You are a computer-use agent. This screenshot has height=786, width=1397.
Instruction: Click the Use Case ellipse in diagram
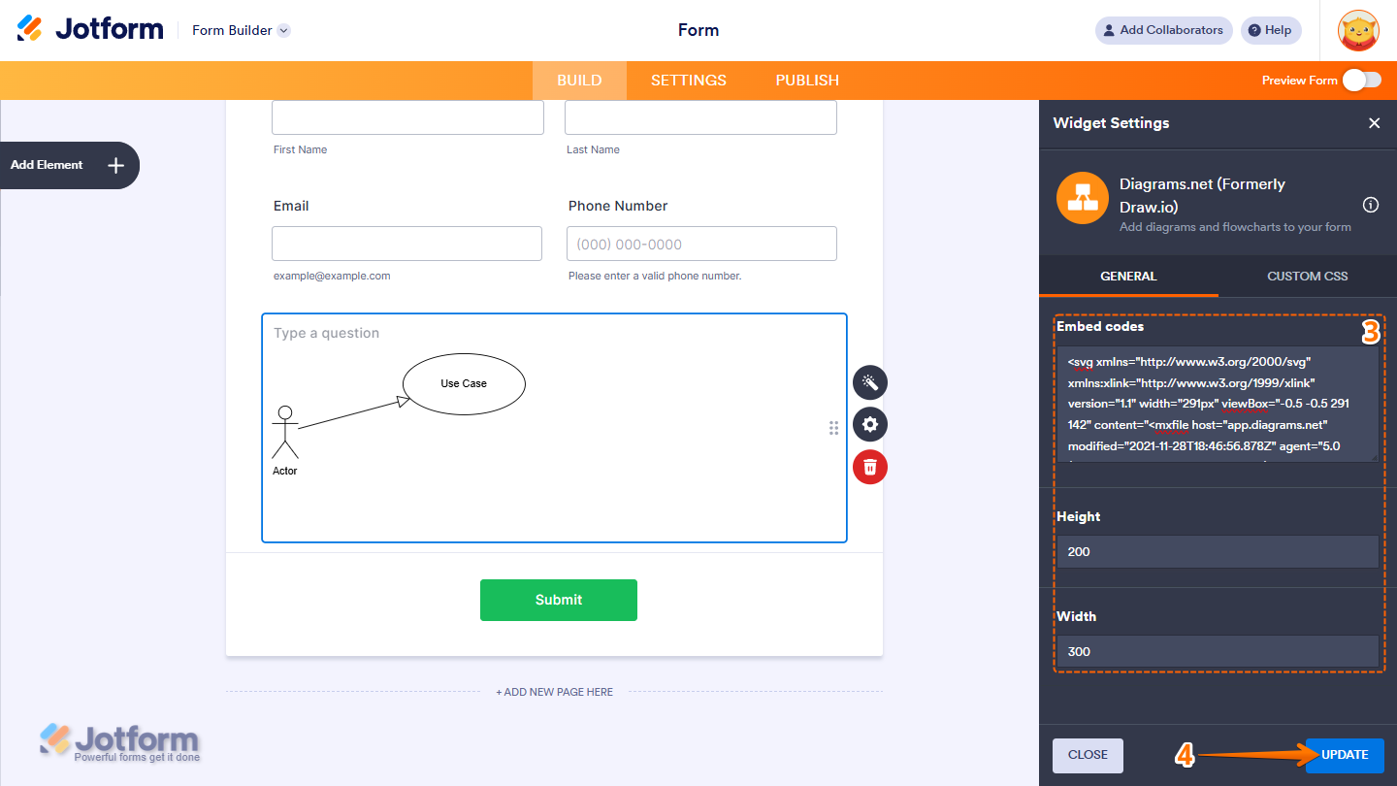click(x=464, y=383)
